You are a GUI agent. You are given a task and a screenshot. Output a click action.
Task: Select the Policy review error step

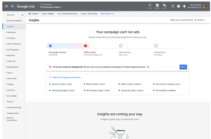point(85,46)
